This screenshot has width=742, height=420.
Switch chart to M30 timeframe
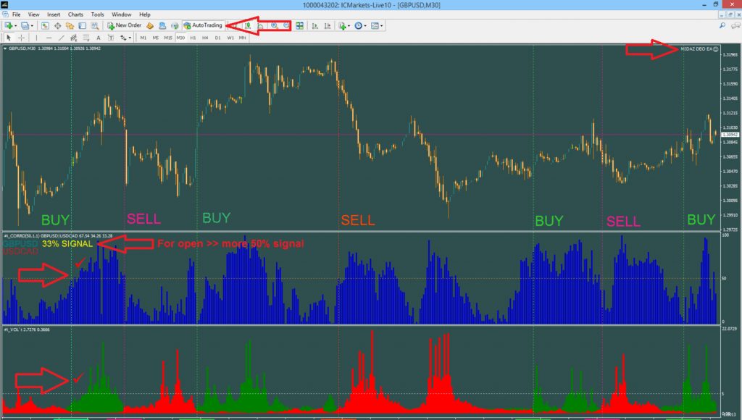181,38
